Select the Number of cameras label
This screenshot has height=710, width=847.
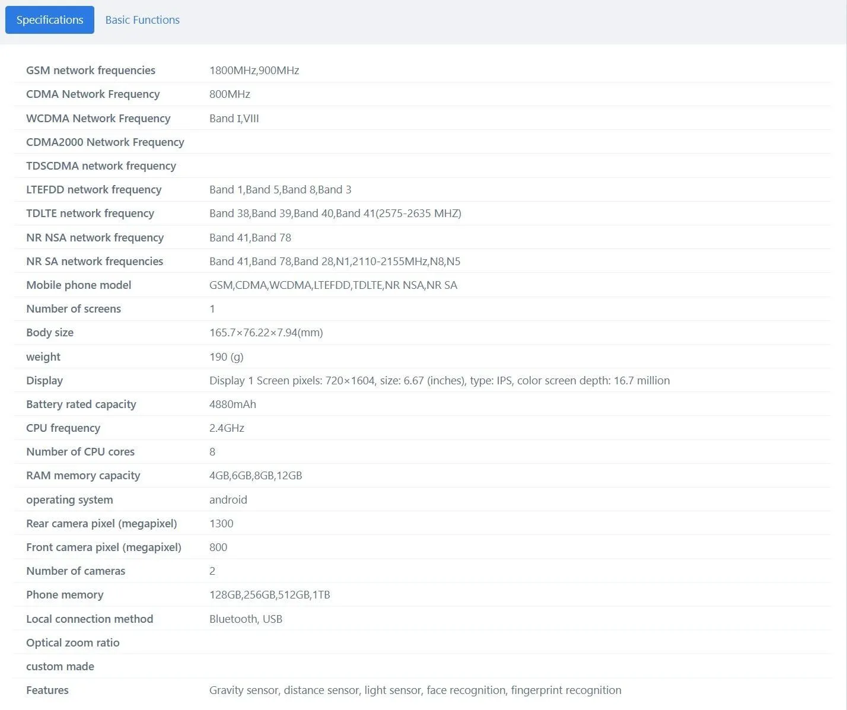point(76,571)
